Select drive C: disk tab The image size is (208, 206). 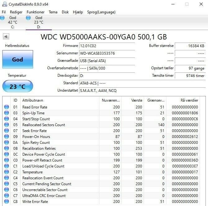13,22
